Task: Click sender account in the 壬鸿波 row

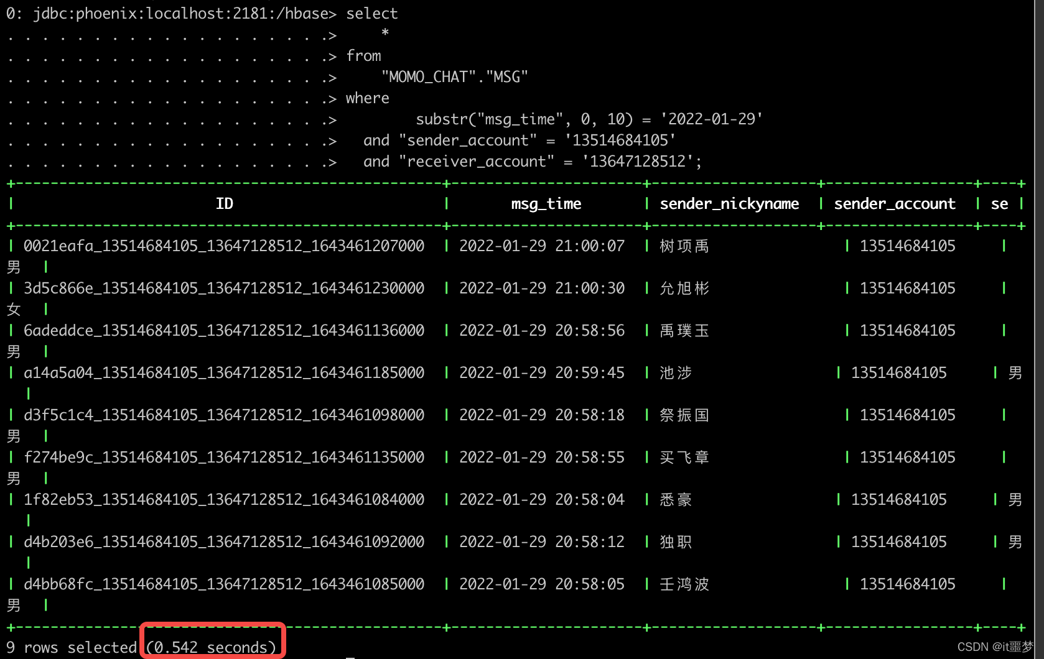Action: (x=908, y=584)
